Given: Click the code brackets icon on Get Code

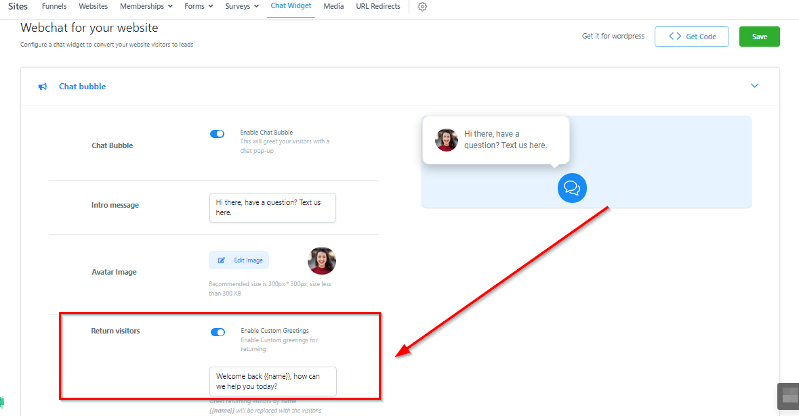Looking at the screenshot, I should pos(675,37).
